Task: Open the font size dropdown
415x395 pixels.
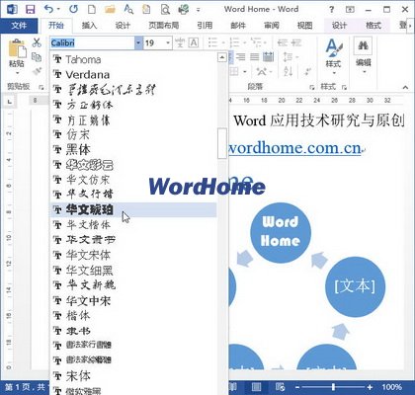Action: tap(168, 42)
